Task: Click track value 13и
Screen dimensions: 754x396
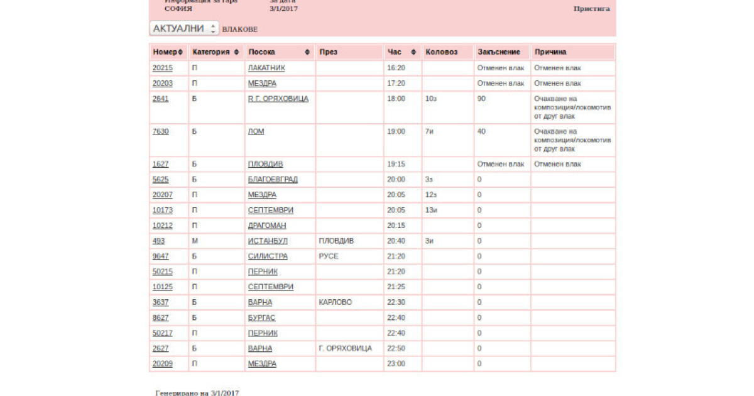Action: coord(431,210)
